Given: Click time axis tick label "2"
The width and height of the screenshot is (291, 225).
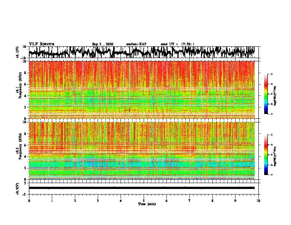Looking at the screenshot, I should [75, 201].
